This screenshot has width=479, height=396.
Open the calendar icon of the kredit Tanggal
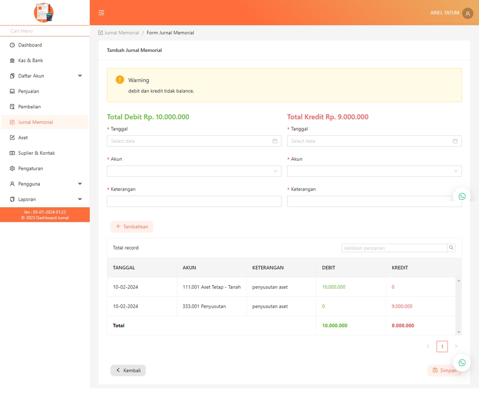point(455,141)
